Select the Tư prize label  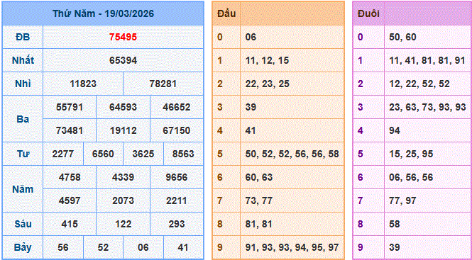coord(23,154)
